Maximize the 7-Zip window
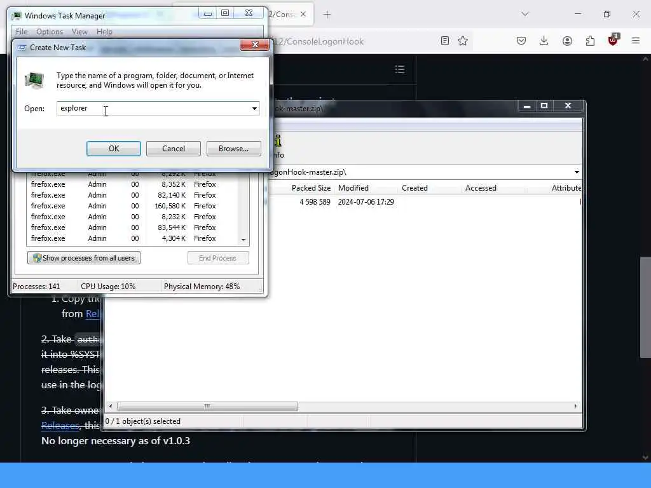 click(x=544, y=106)
